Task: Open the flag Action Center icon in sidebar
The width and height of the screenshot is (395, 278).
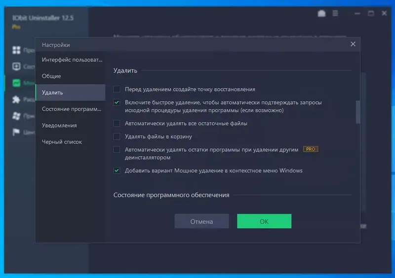Action: pyautogui.click(x=16, y=132)
